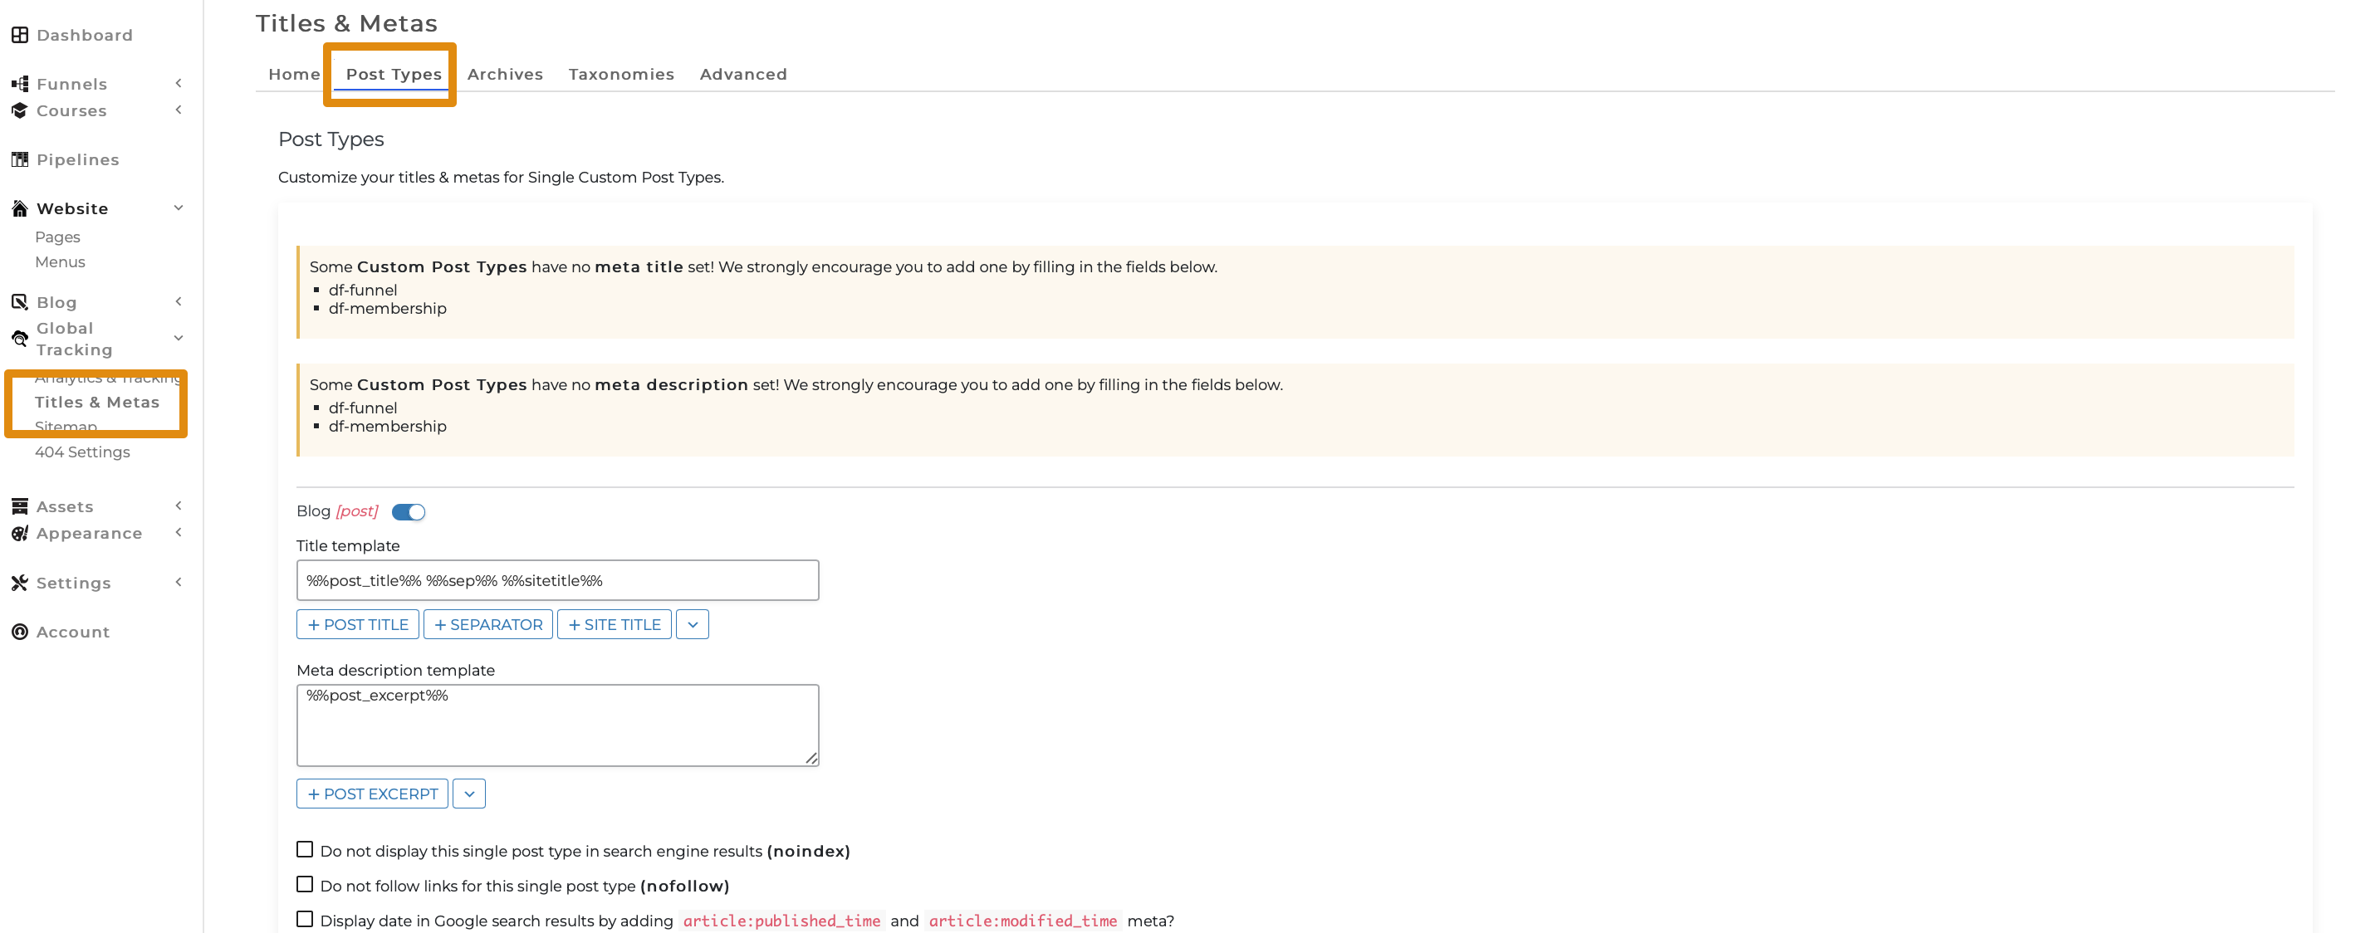Select the Account icon in sidebar
This screenshot has height=933, width=2380.
click(19, 632)
